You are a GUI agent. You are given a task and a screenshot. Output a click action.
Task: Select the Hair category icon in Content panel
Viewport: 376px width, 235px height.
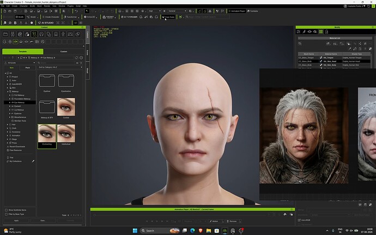[41, 34]
